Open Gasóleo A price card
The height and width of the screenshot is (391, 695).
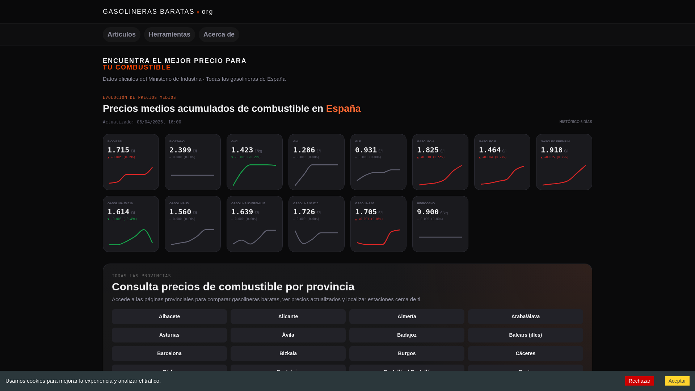pos(440,162)
